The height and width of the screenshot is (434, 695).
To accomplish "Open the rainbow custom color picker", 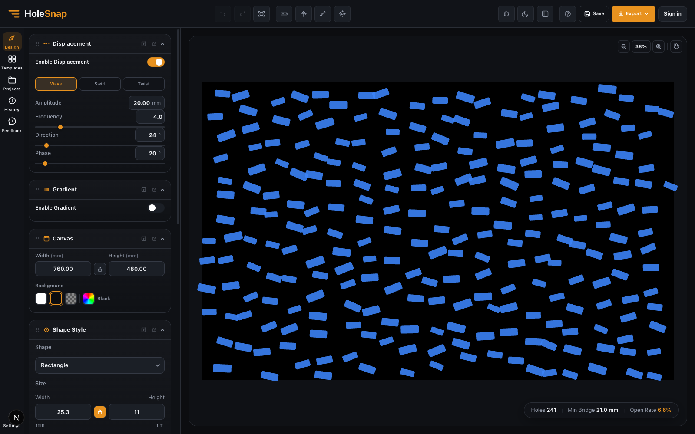I will [89, 299].
